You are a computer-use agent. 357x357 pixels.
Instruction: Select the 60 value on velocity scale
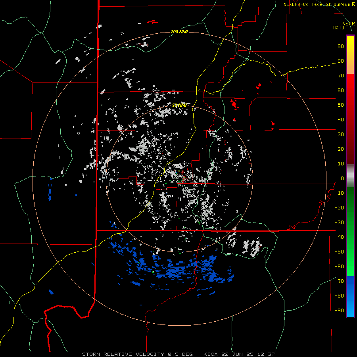(x=341, y=90)
